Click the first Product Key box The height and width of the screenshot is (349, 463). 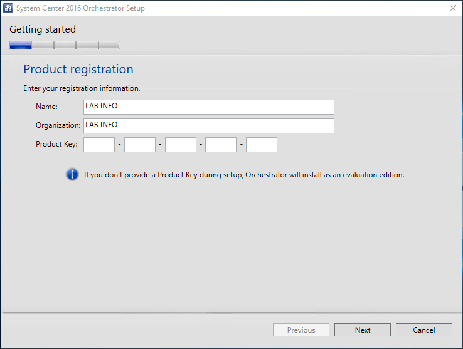coord(99,145)
